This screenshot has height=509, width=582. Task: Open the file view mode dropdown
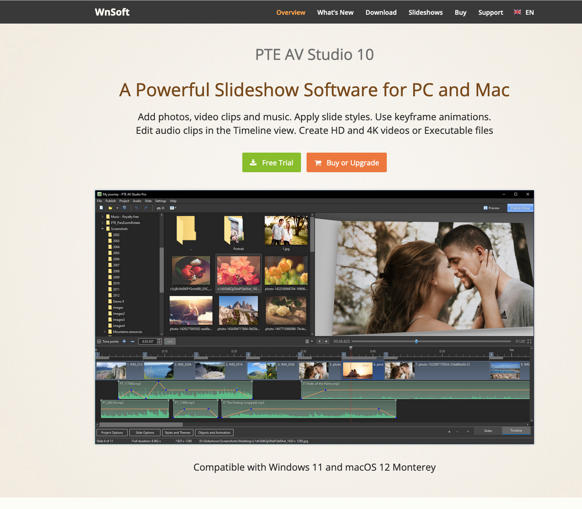173,208
